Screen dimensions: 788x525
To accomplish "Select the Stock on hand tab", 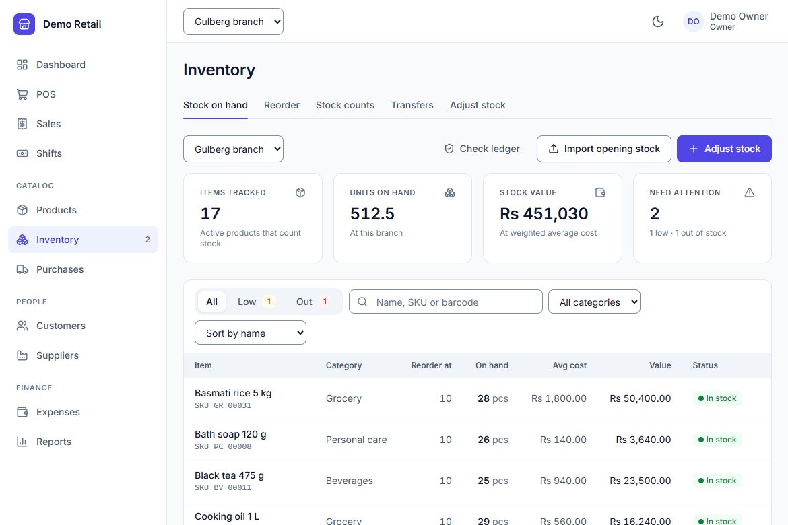I will point(215,105).
